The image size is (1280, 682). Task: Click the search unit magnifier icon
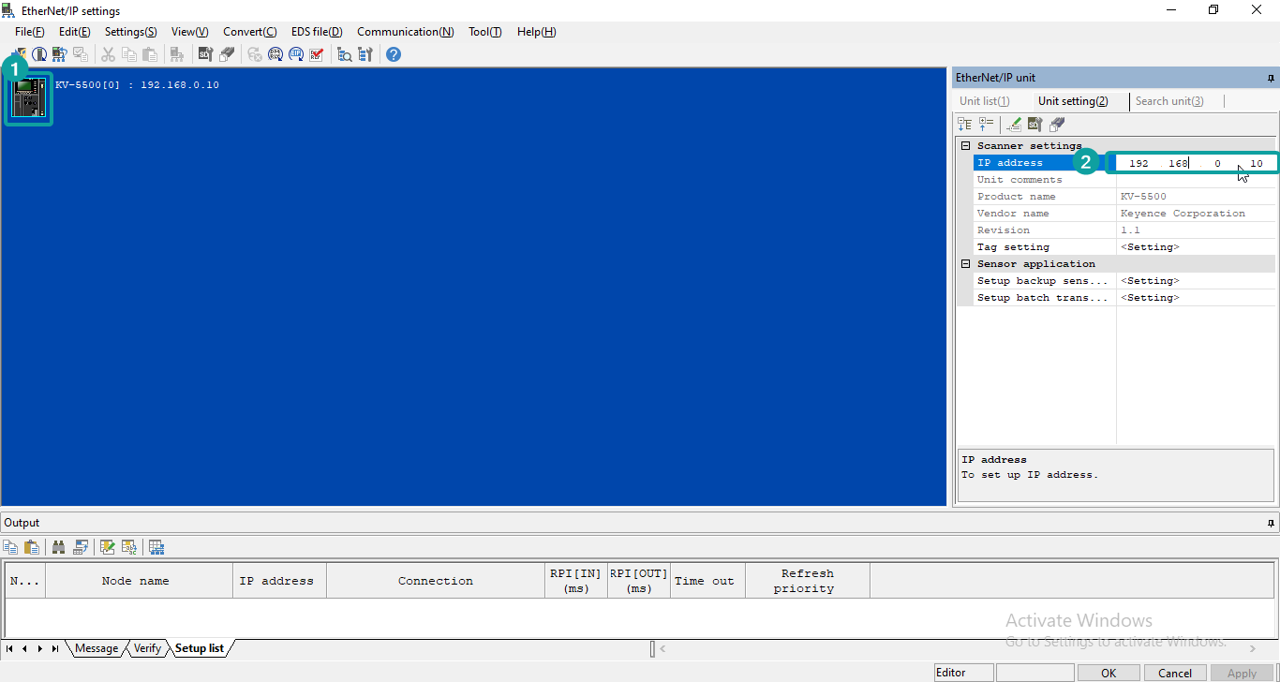click(344, 54)
